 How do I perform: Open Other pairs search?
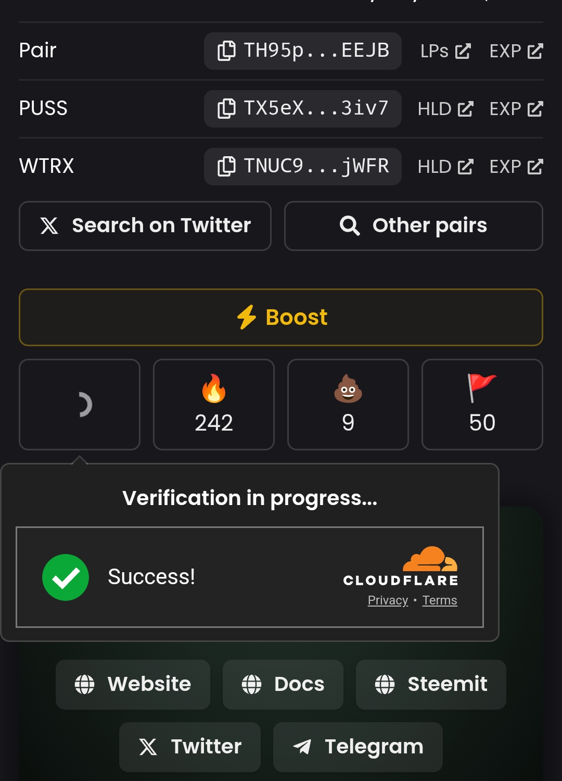coord(414,226)
